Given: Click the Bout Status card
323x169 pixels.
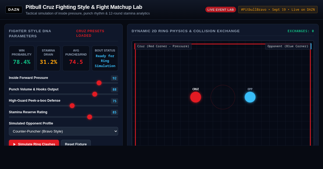Looking at the screenshot, I should [105, 58].
